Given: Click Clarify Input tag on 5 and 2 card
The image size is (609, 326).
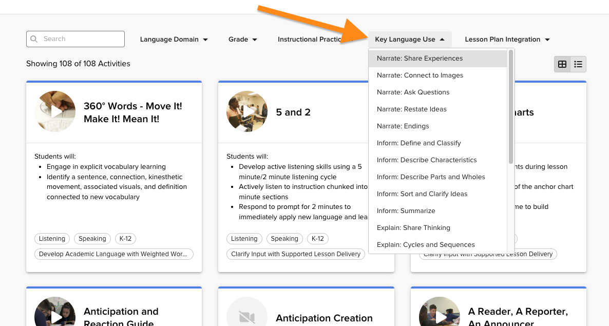Looking at the screenshot, I should [x=296, y=254].
